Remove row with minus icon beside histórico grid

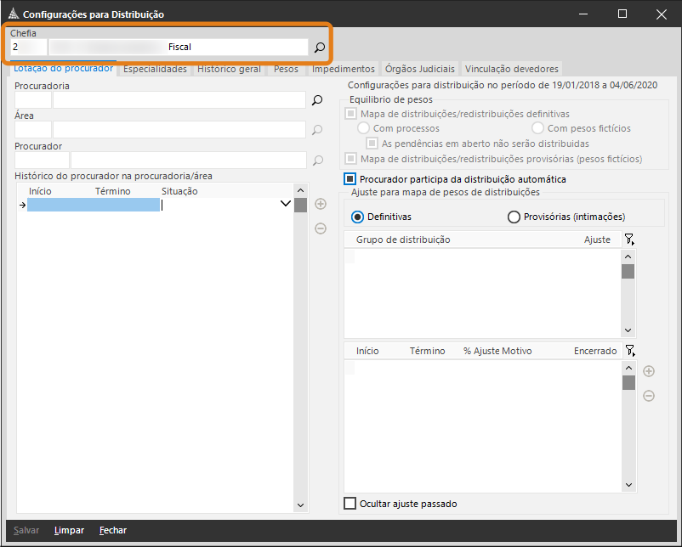click(321, 228)
